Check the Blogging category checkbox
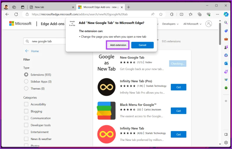Screen dimensions: 232x149 tap(26, 111)
